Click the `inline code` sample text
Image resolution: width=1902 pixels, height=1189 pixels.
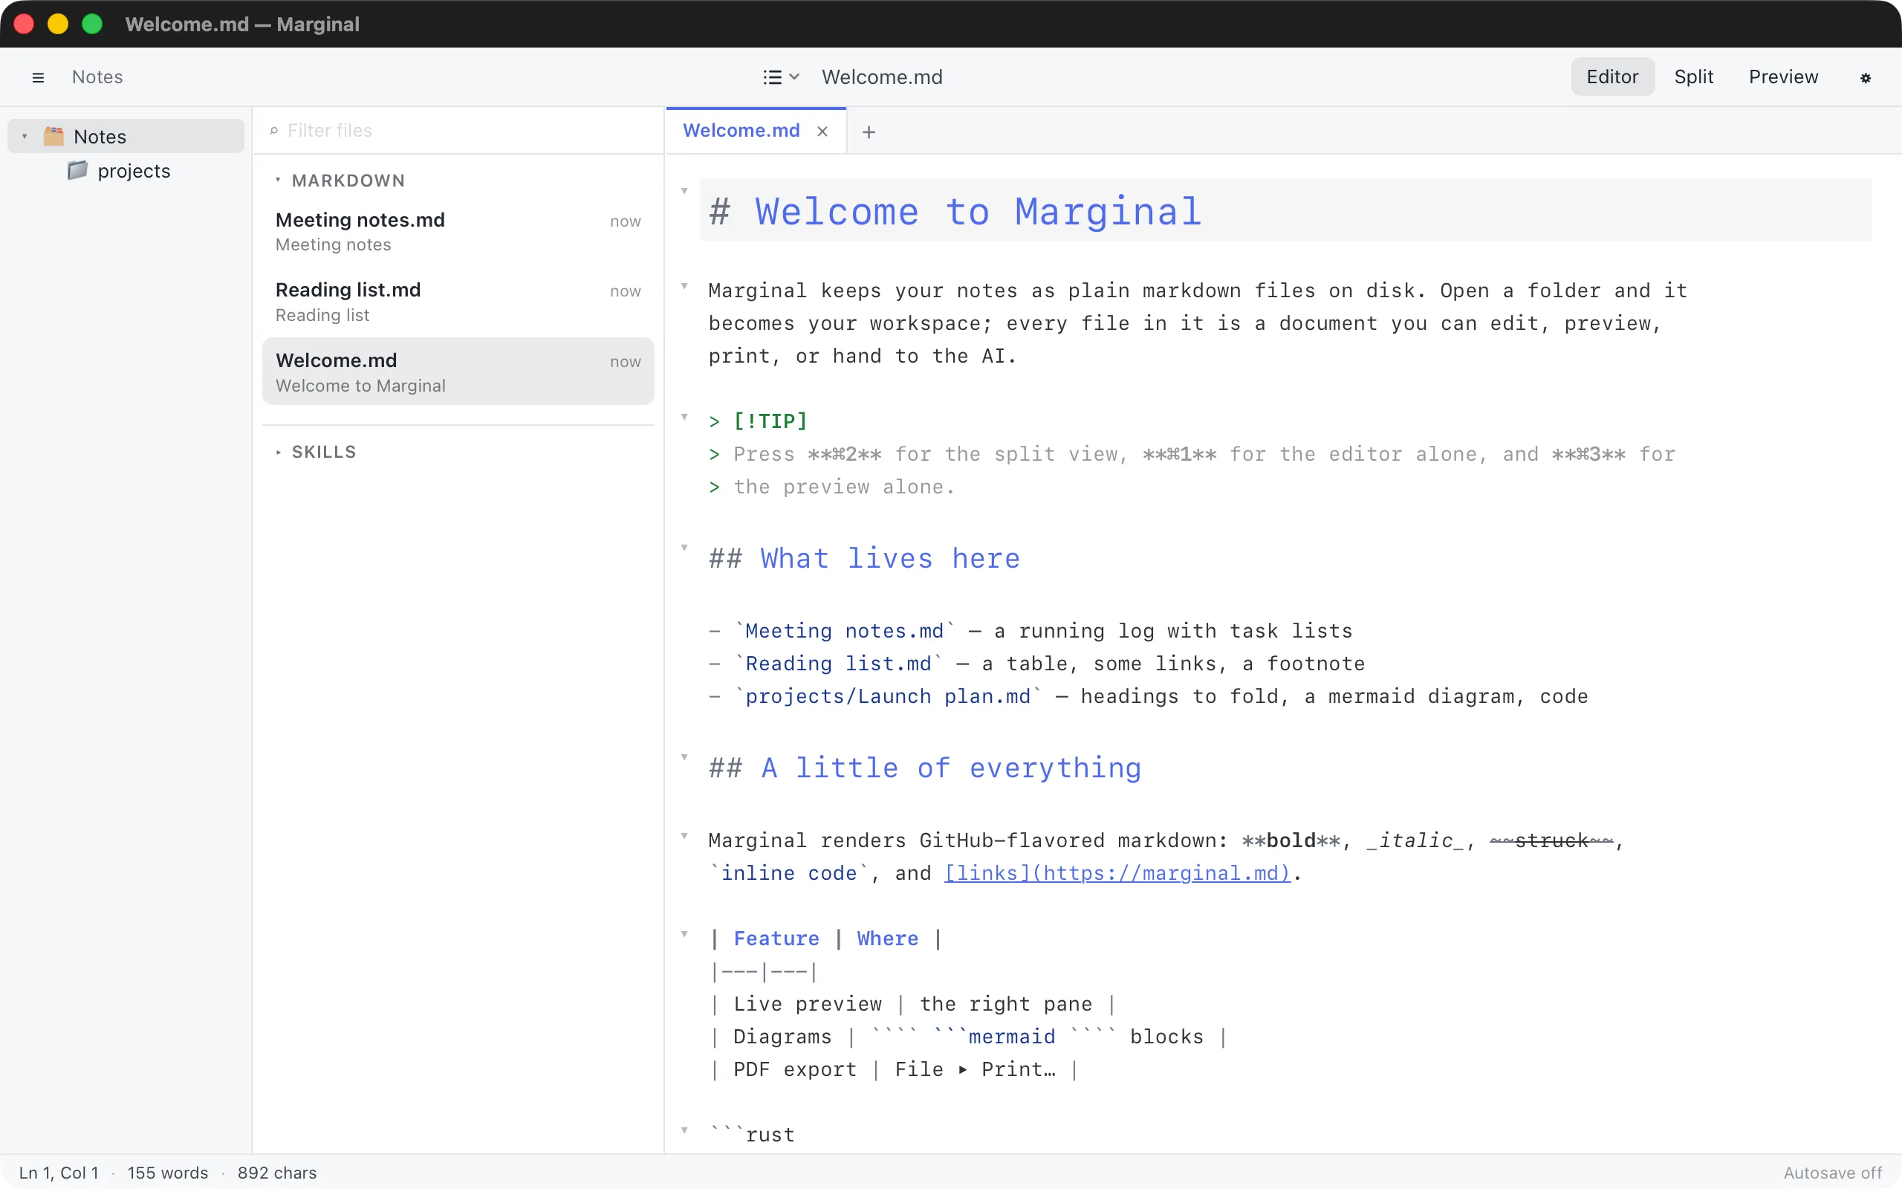point(788,873)
